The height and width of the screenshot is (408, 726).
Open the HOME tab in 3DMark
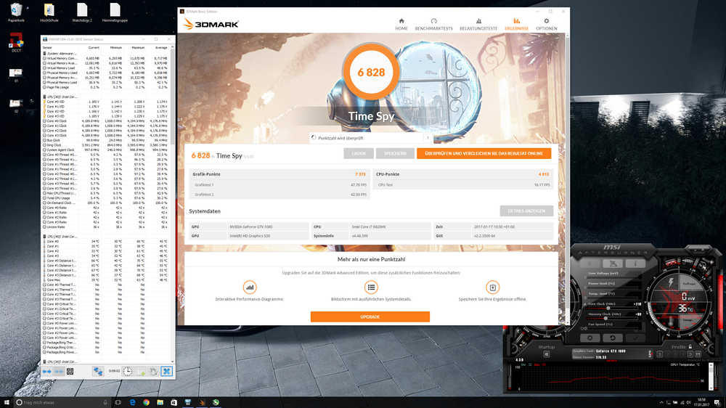pos(401,25)
